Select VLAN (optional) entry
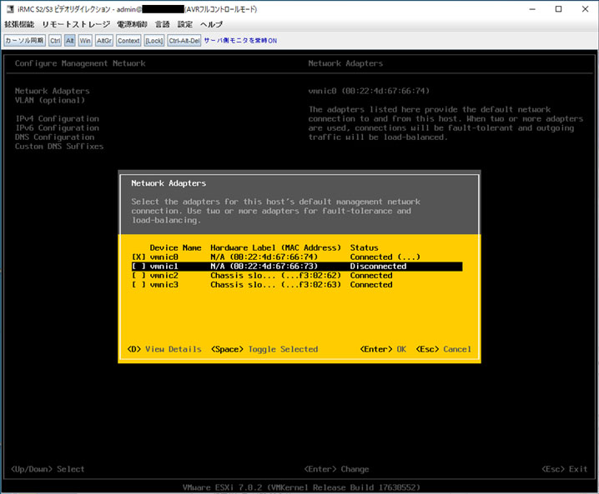Screen dimensions: 599x494 (50, 100)
